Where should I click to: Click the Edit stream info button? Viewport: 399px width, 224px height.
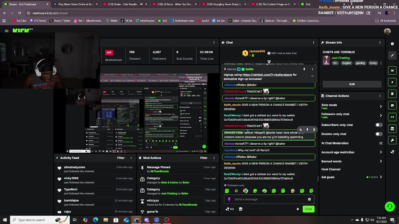click(352, 84)
